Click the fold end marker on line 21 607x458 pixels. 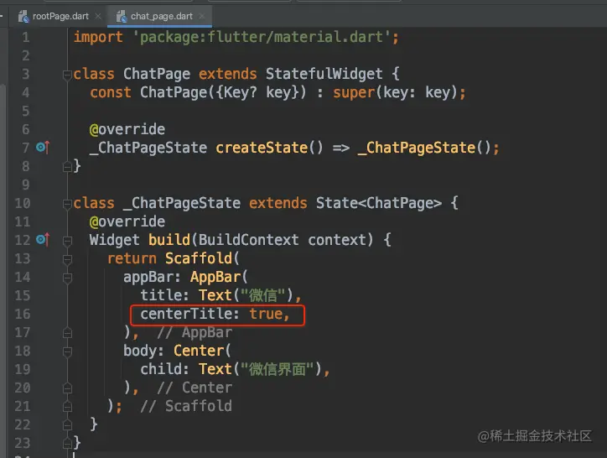[67, 407]
